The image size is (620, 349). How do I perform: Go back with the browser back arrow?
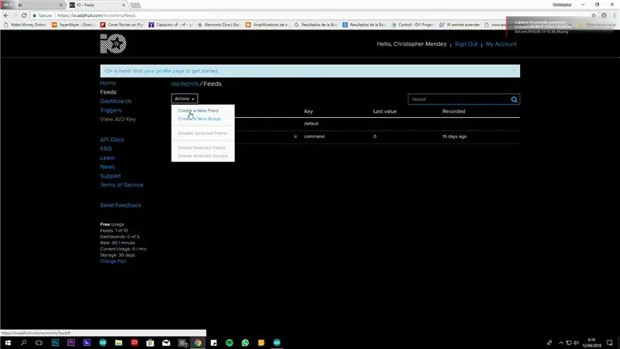pos(6,16)
